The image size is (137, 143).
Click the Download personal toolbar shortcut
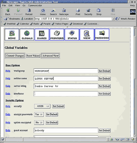point(76,24)
